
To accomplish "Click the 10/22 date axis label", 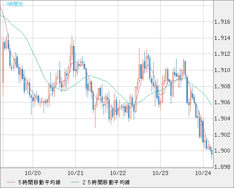I will [118, 173].
